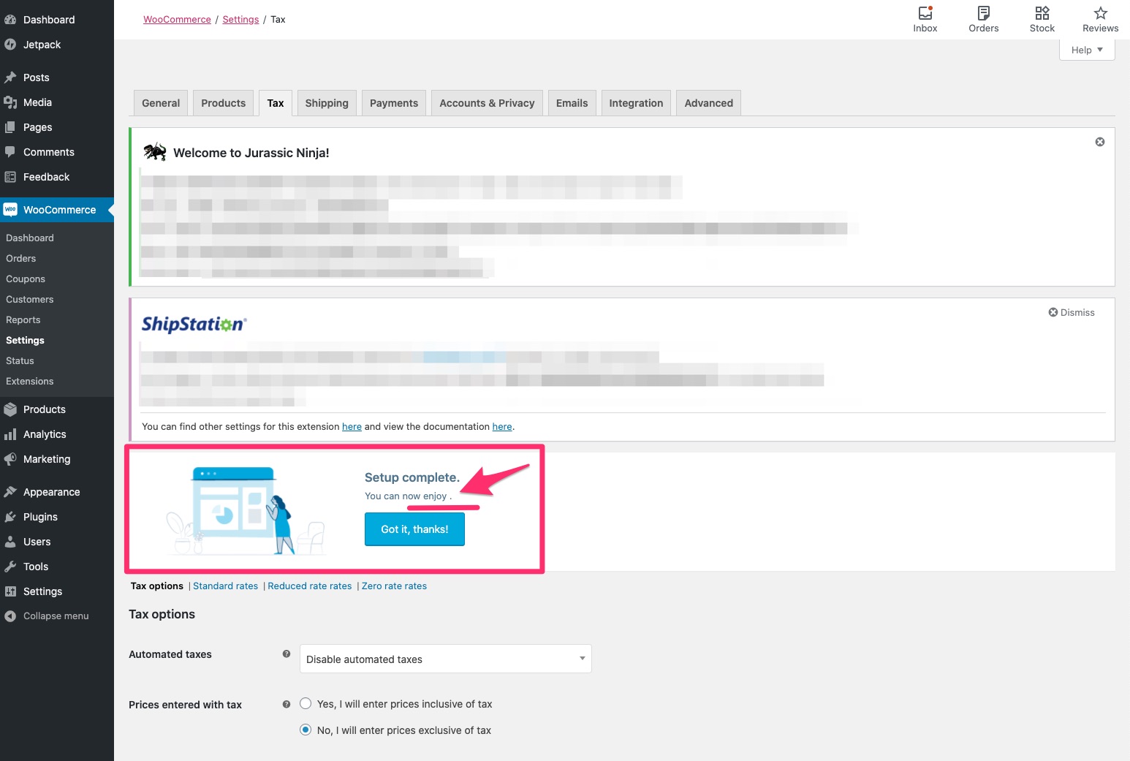Click the Collapse menu arrow icon
Screen dimensions: 1130x761
pos(10,616)
